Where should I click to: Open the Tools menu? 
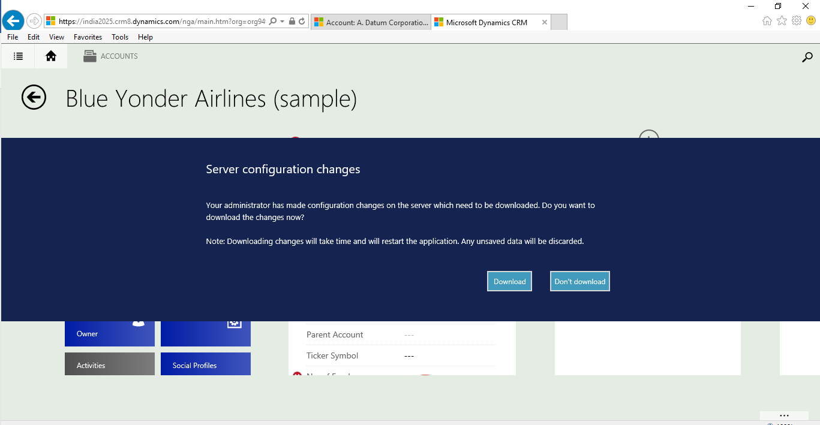click(x=120, y=37)
